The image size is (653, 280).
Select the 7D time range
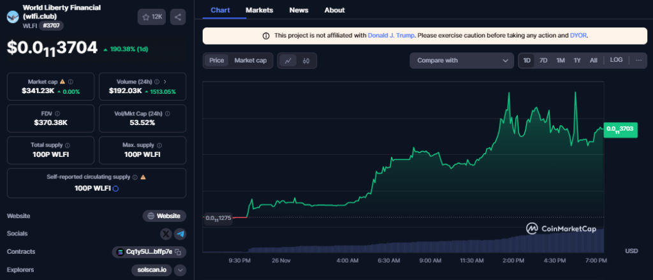tap(543, 61)
